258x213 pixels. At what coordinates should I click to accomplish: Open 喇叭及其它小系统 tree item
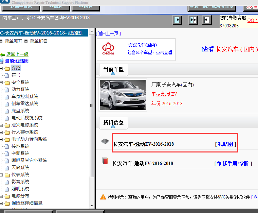click(29, 160)
